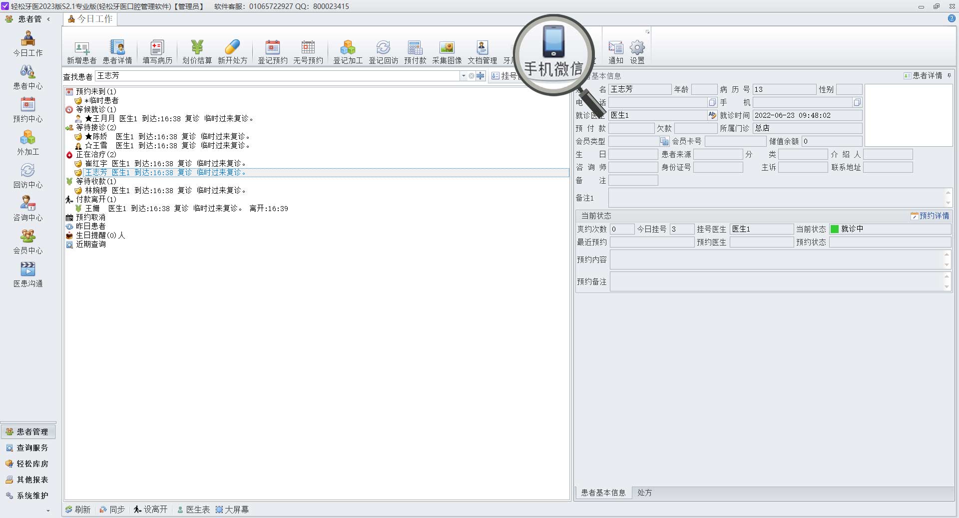Click the 划价结算 toolbar icon
Image resolution: width=959 pixels, height=518 pixels.
pos(197,52)
